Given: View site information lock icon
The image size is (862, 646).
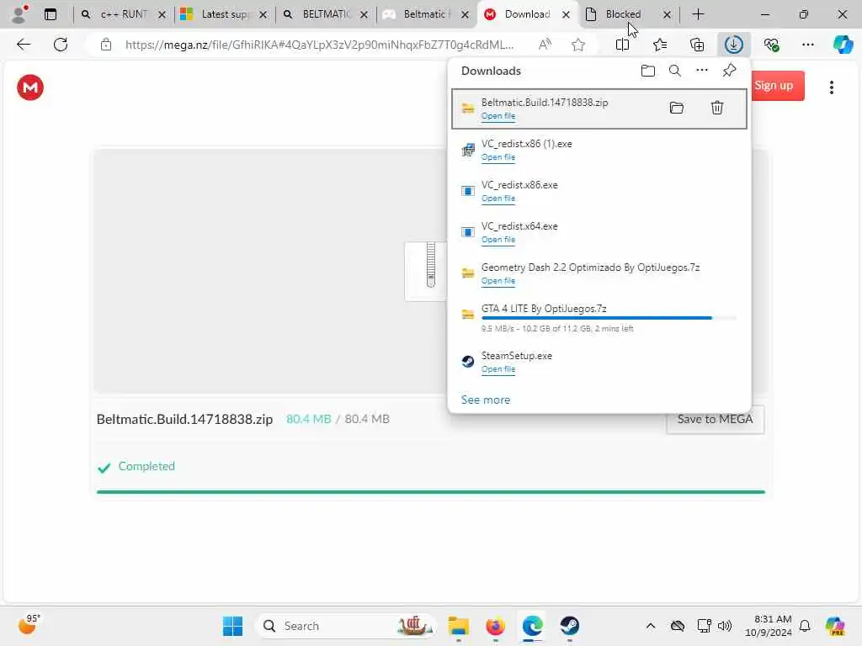Looking at the screenshot, I should click(x=106, y=45).
